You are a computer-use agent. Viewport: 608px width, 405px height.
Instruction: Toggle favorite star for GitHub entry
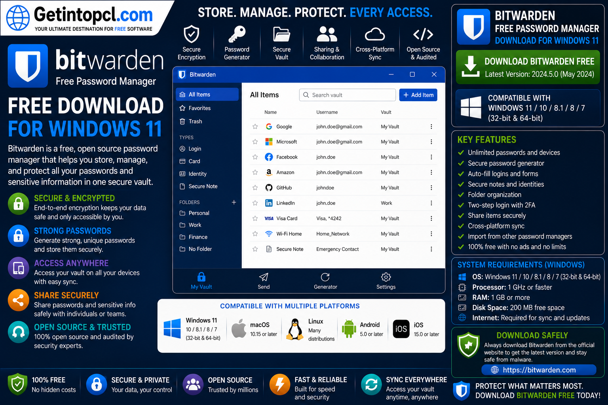tap(255, 188)
